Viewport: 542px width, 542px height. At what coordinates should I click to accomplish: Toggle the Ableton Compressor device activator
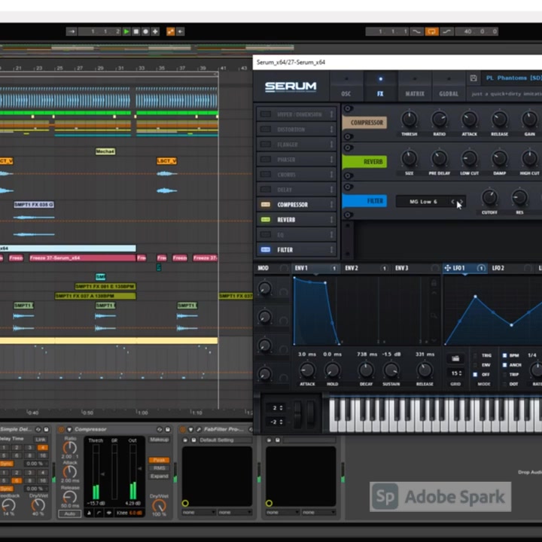pos(61,429)
